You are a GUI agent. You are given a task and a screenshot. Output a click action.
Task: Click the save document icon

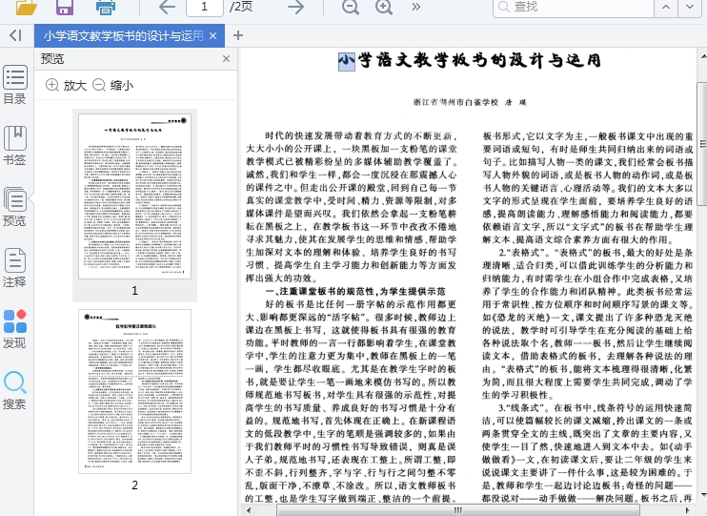point(65,8)
